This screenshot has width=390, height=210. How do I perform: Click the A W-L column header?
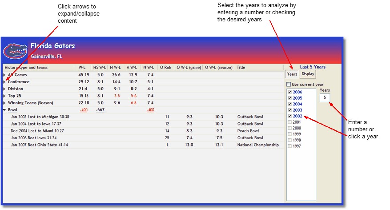coord(132,68)
